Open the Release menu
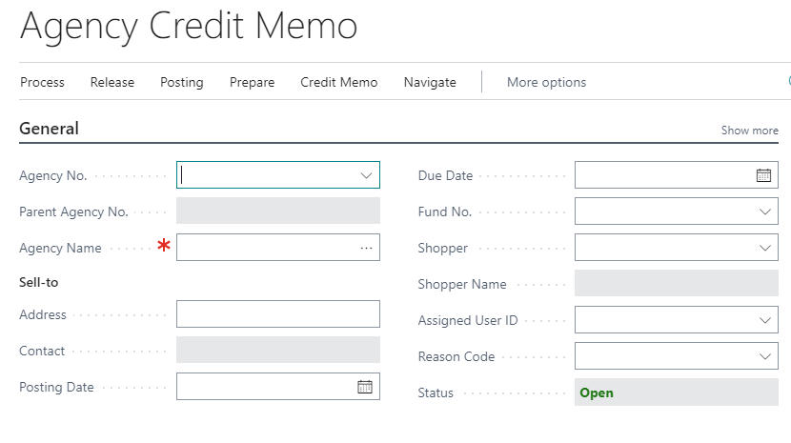The height and width of the screenshot is (443, 791). pos(112,83)
